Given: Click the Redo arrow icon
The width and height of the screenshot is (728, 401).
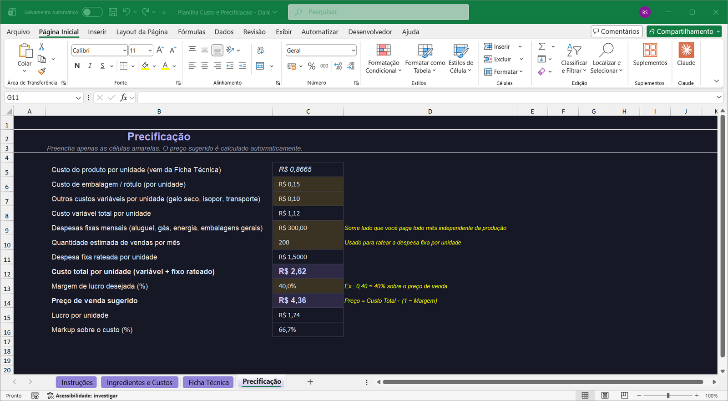Looking at the screenshot, I should (x=146, y=12).
